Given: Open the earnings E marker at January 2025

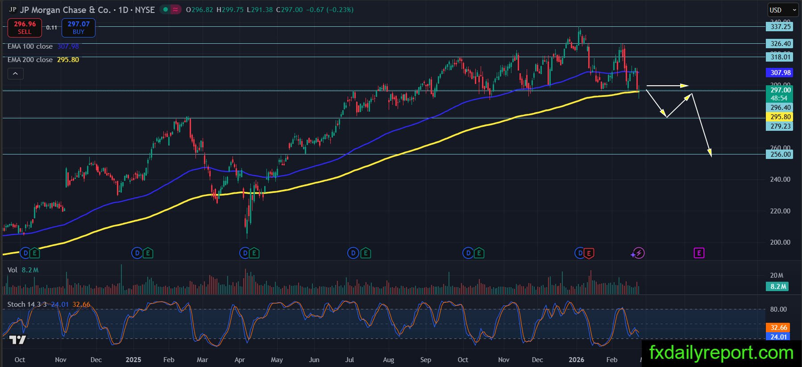Looking at the screenshot, I should tap(148, 253).
